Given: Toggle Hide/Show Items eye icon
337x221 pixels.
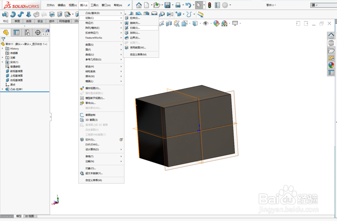Looking at the screenshot, I should click(x=206, y=23).
